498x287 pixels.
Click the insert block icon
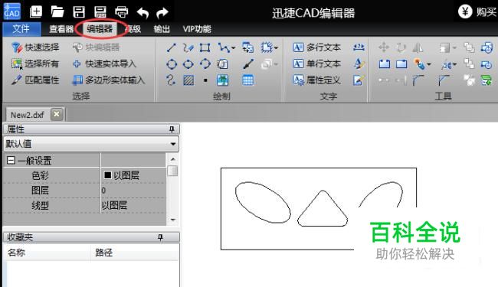(x=247, y=47)
